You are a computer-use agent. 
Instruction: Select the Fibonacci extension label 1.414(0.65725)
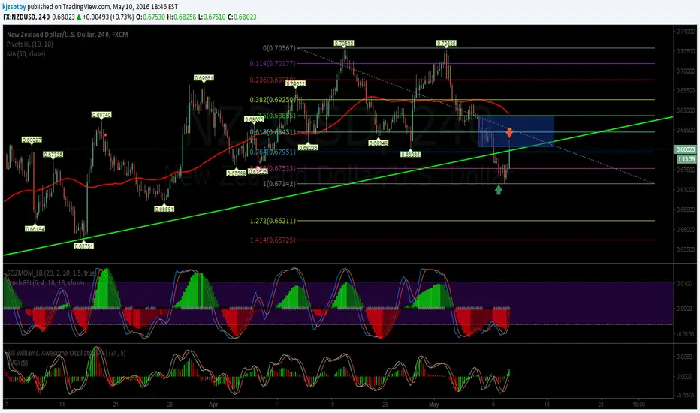click(273, 240)
